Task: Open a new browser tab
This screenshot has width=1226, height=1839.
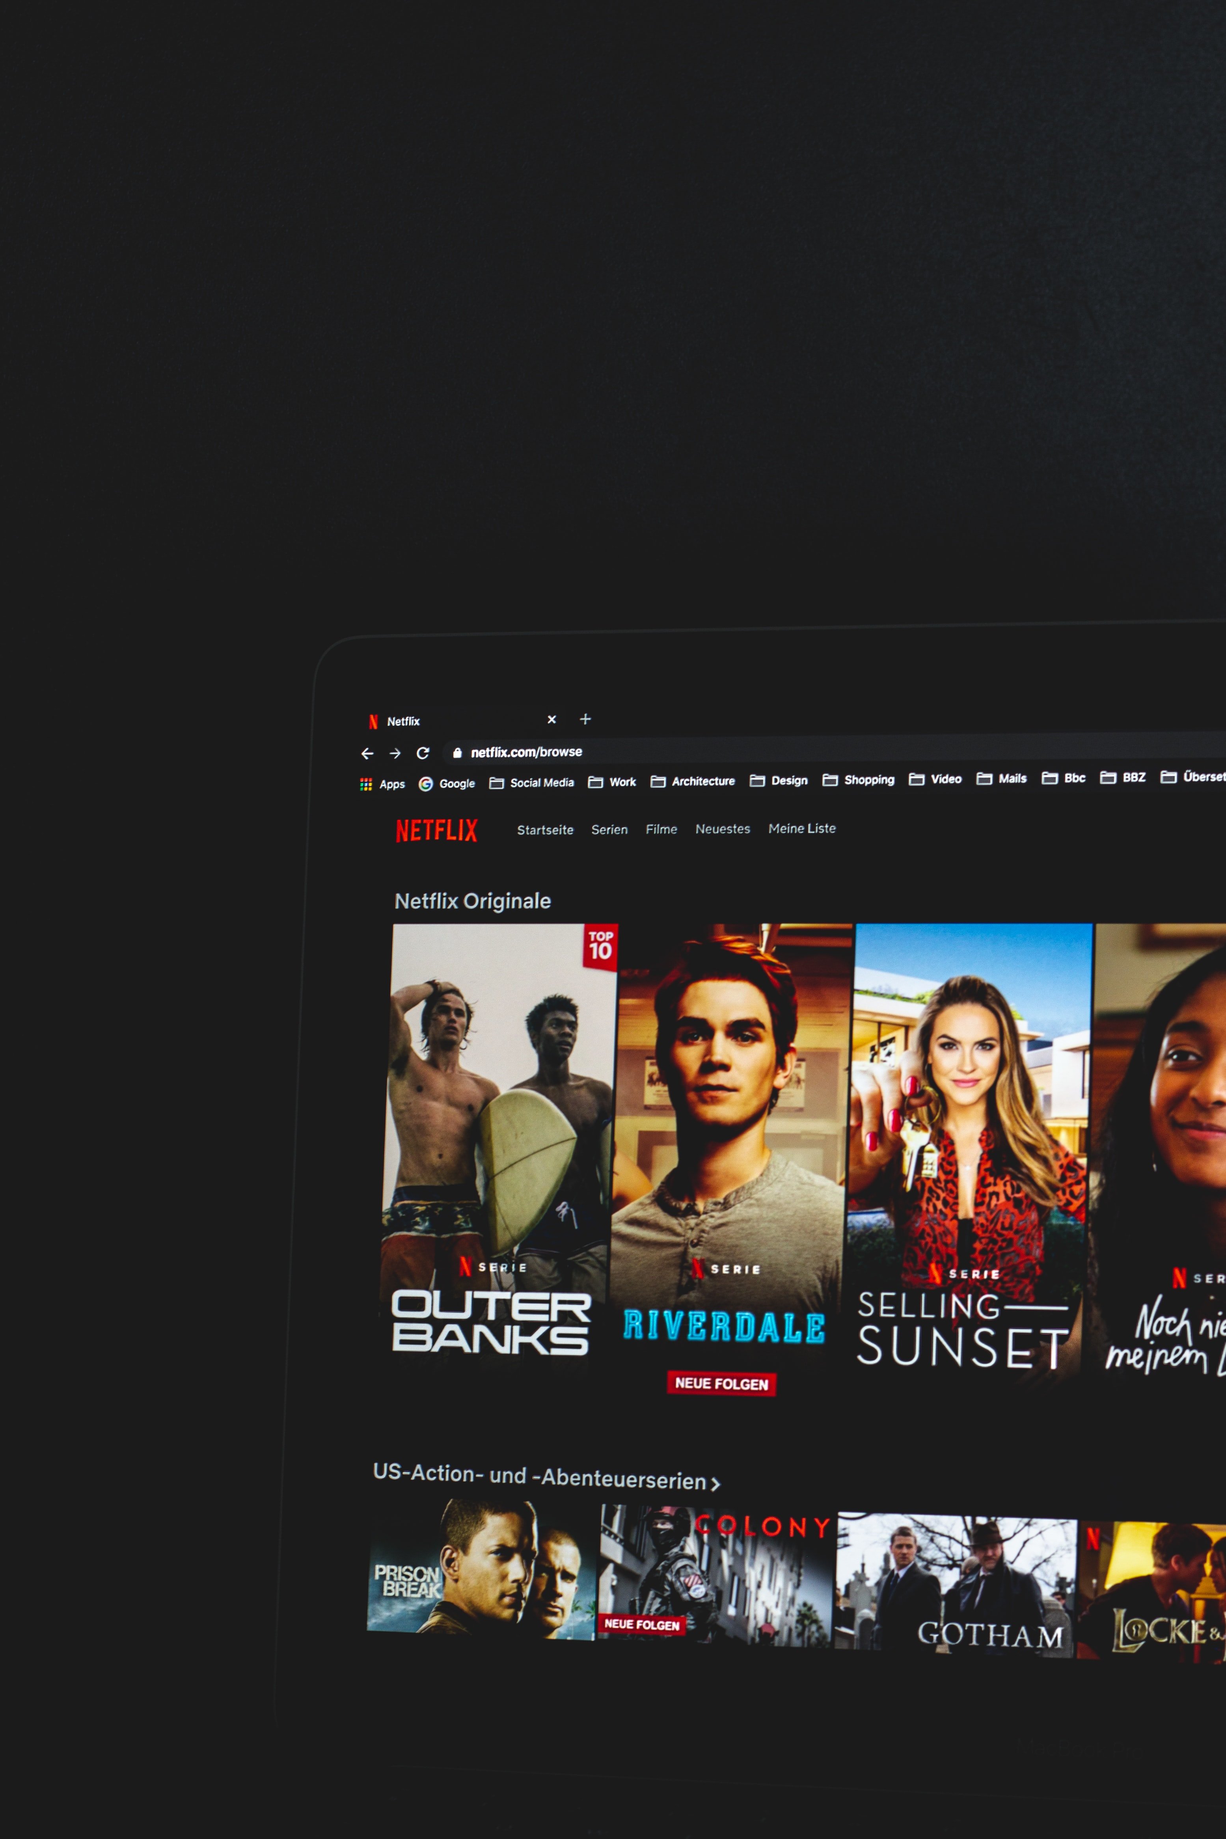Action: click(585, 719)
